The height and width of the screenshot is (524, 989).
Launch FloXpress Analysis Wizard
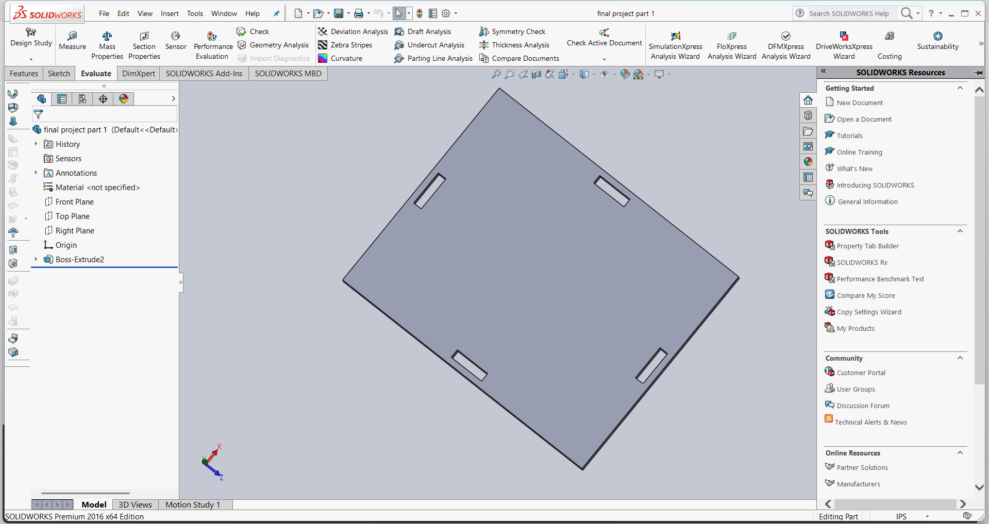[x=732, y=45]
